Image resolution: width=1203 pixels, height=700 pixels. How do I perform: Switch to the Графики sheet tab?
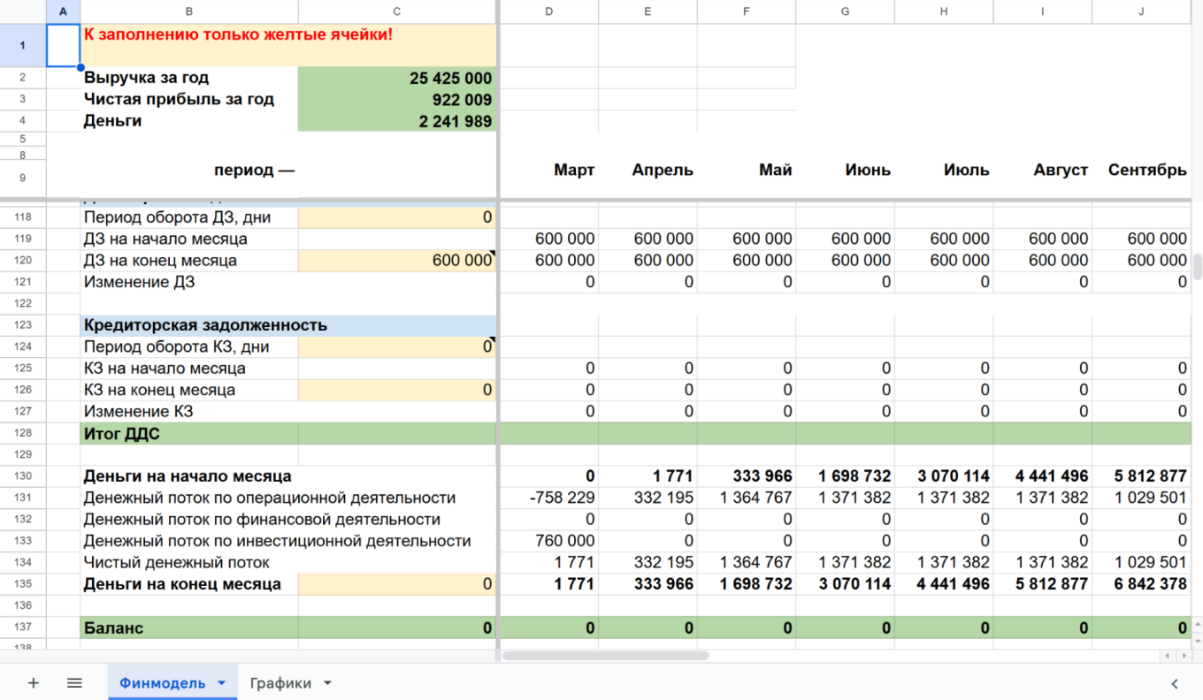[280, 683]
